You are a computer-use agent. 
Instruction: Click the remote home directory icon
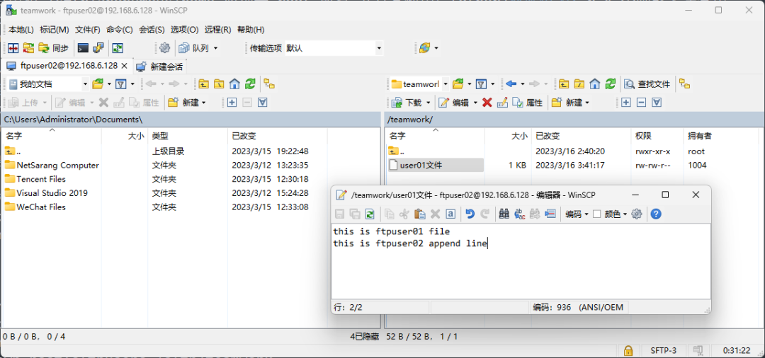(595, 83)
